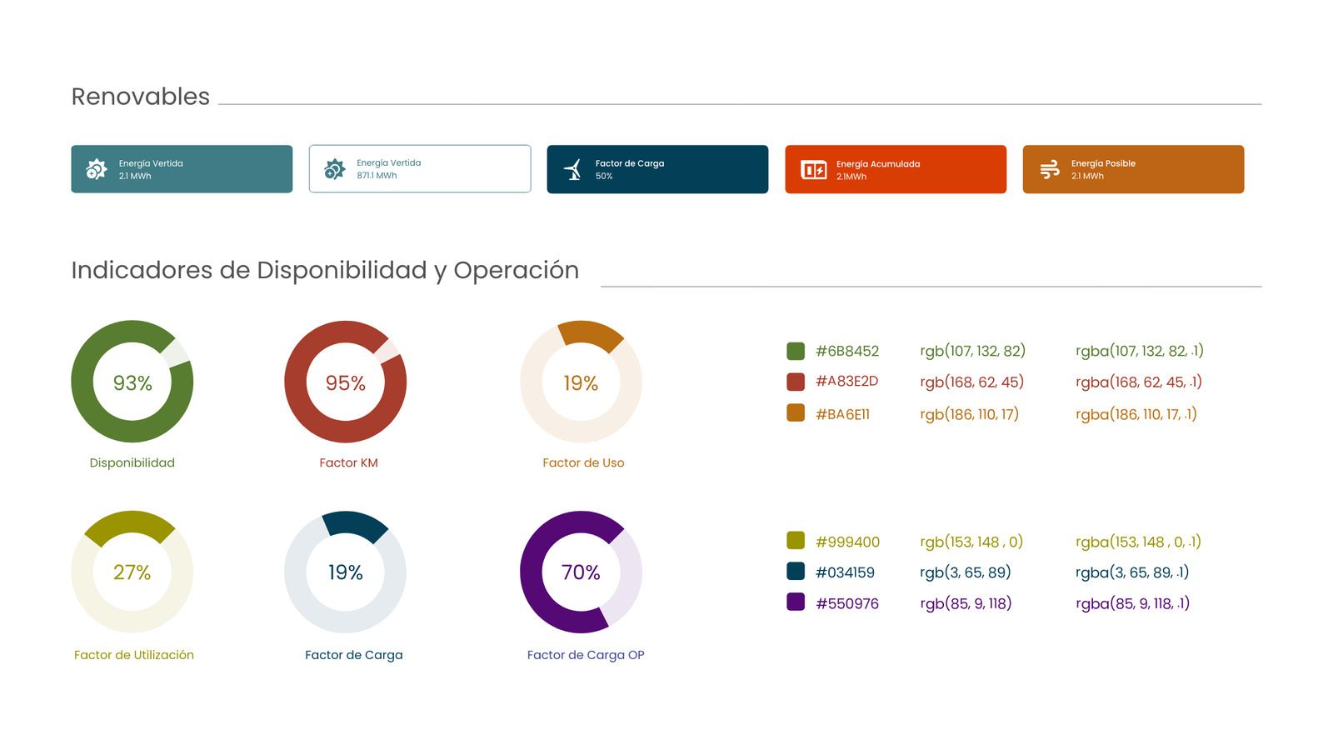Select the 95% Factor KM donut chart
Viewport: 1333px width, 750px height.
[346, 382]
